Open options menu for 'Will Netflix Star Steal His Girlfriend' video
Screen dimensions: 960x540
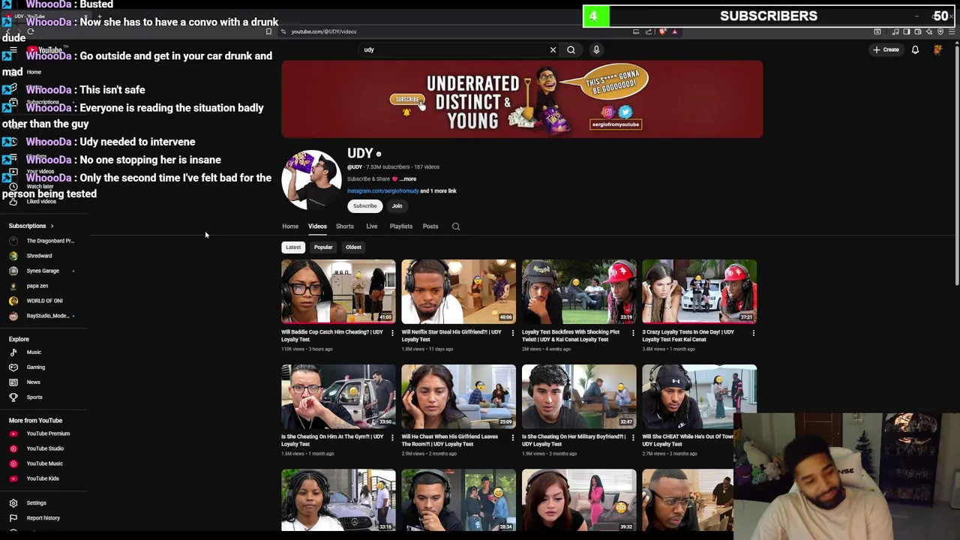[x=512, y=333]
